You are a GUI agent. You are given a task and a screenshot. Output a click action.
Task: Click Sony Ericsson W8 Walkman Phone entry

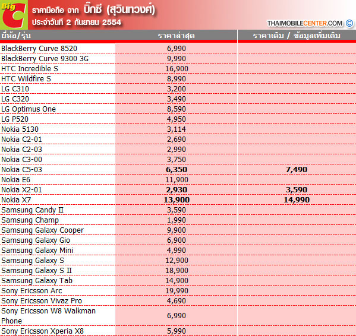pos(48,316)
